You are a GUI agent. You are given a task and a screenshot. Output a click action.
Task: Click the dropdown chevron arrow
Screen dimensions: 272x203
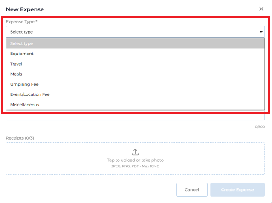click(261, 31)
